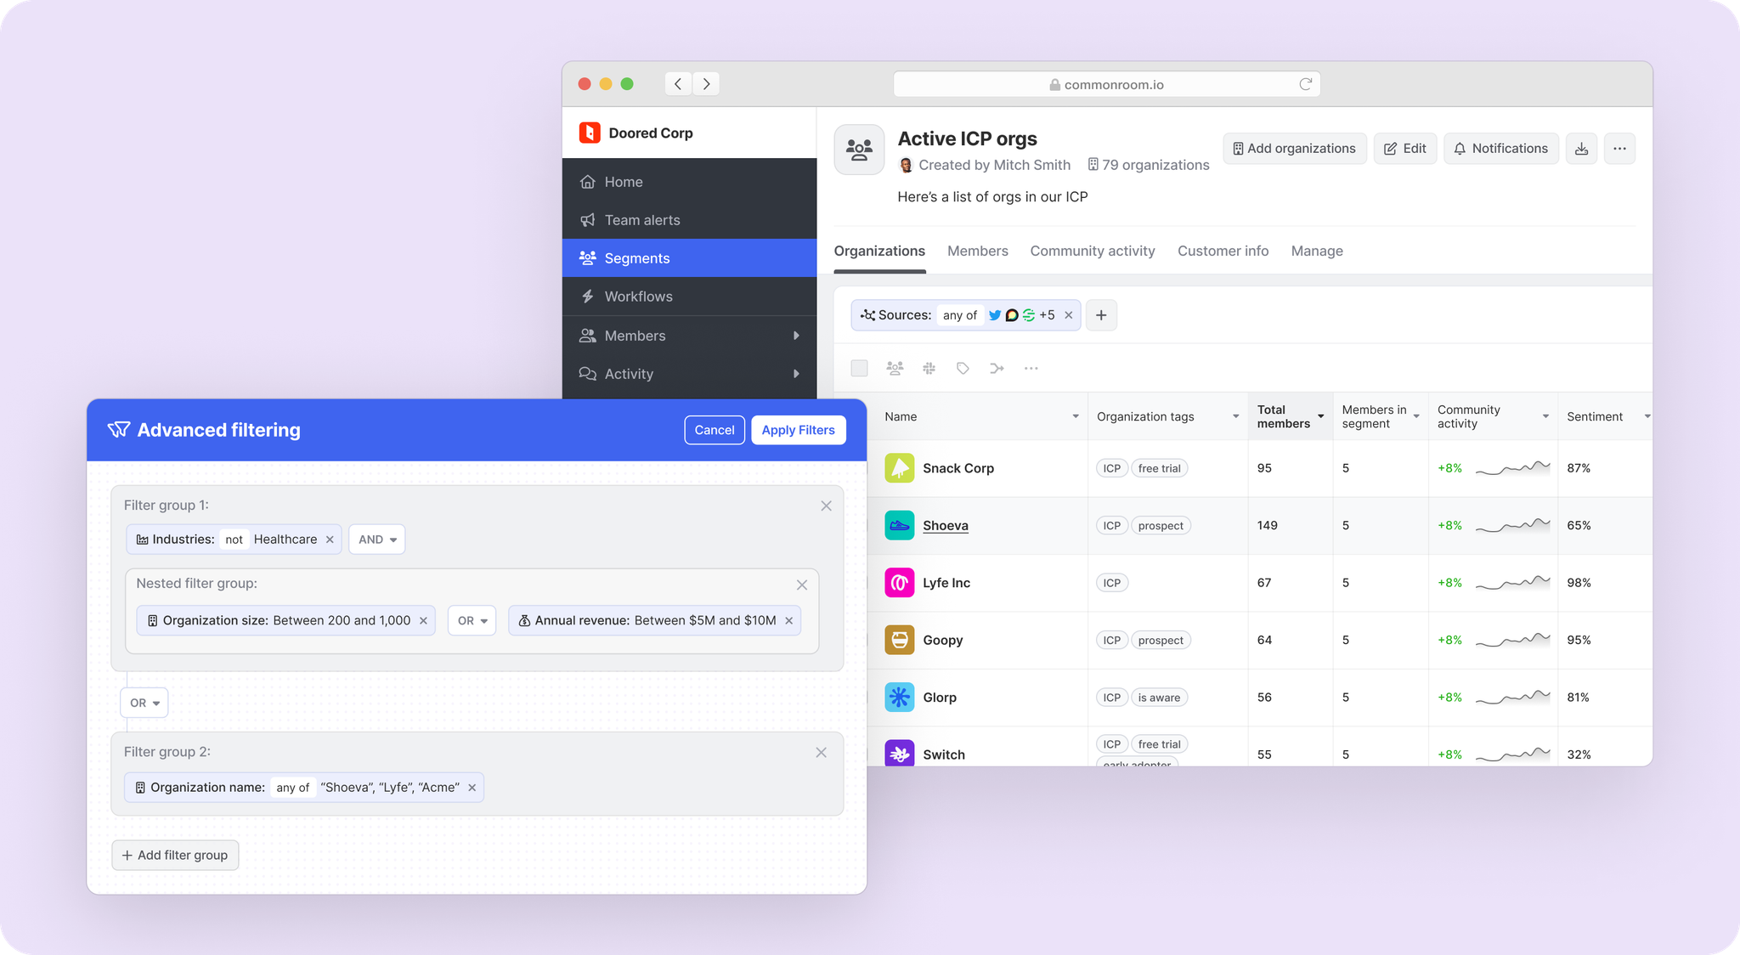The image size is (1740, 955).
Task: Click the Add filter group button
Action: tap(175, 855)
